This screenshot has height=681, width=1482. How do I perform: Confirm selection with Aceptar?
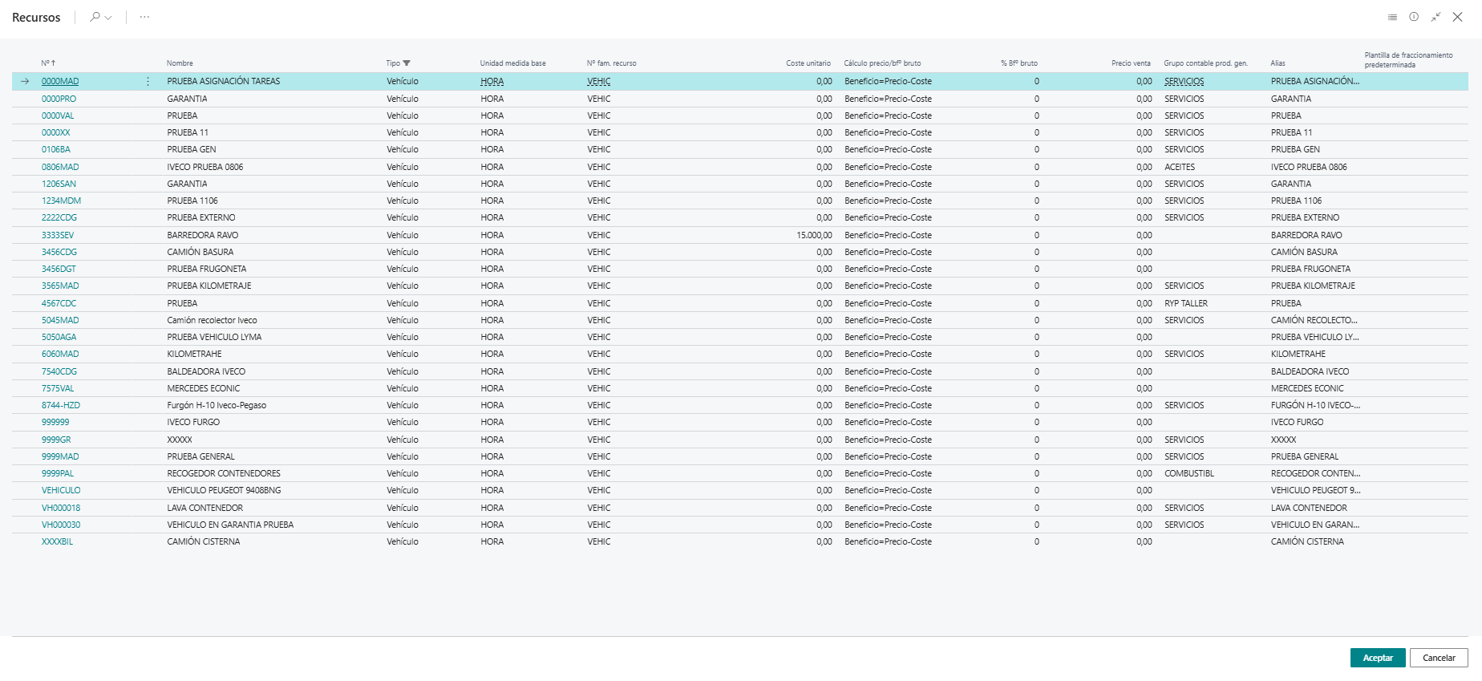pyautogui.click(x=1378, y=658)
